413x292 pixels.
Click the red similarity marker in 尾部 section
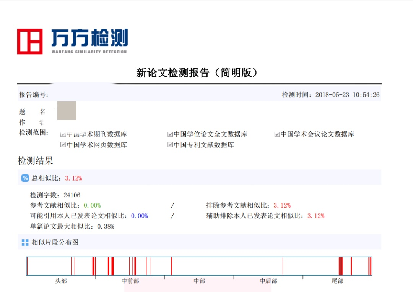click(339, 264)
